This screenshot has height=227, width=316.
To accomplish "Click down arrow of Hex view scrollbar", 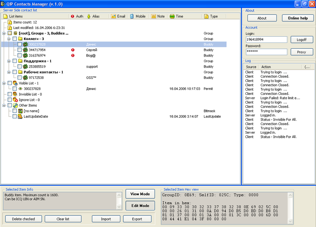I will (290, 221).
